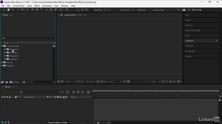The image size is (222, 124).
Task: Toggle the timeline Video eye column header
Action: (2, 97)
